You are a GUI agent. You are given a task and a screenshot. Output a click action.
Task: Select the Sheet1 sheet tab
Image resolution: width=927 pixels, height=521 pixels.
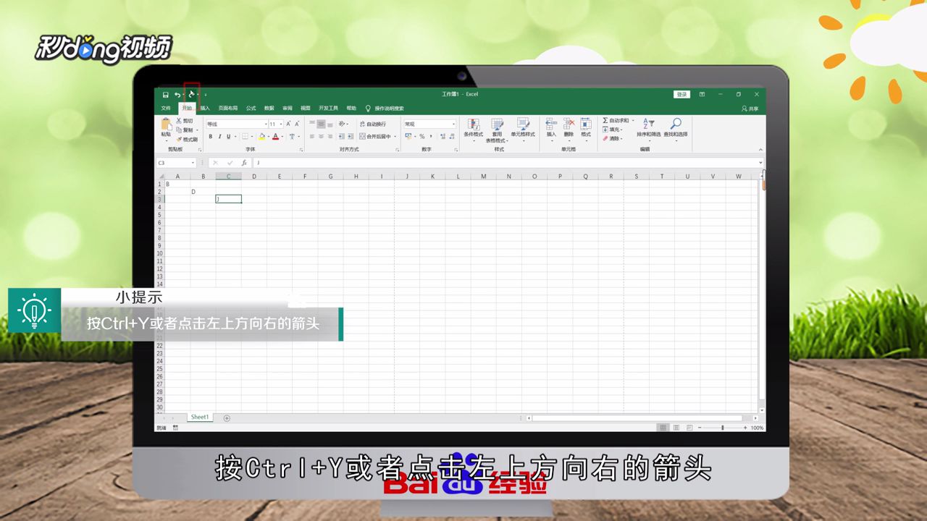tap(200, 417)
